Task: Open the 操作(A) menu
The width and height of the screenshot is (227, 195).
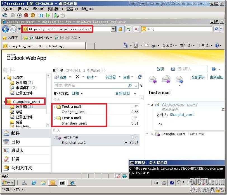Action: [23, 9]
